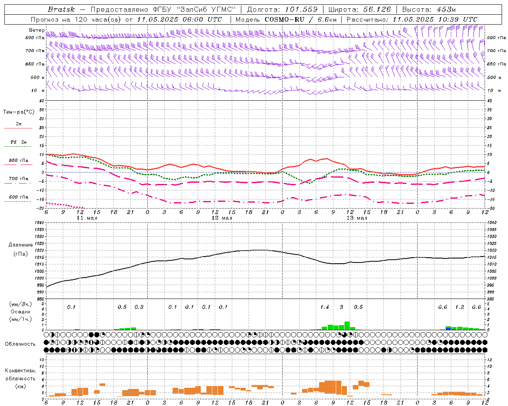Screen dimensions: 508x406
Task: Click the 0.3 precipitation amount value
Action: [x=139, y=307]
